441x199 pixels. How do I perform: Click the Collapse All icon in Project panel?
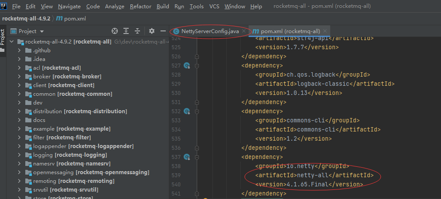137,31
